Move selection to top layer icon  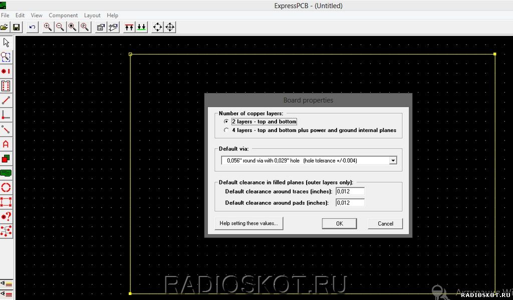pyautogui.click(x=129, y=27)
